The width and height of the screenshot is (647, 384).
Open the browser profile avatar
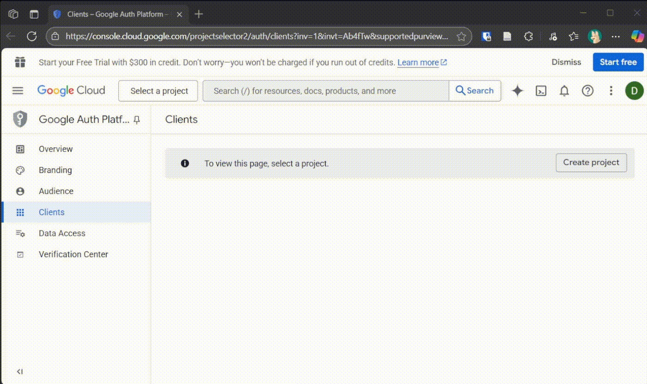[x=594, y=36]
